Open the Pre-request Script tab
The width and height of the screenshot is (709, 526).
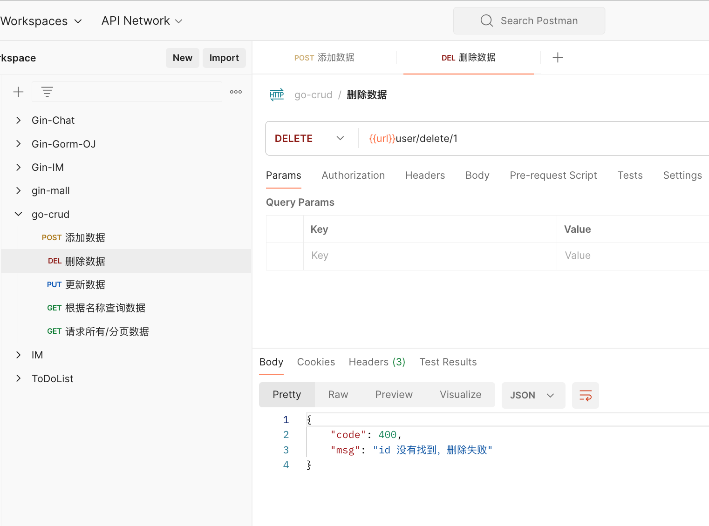[x=553, y=175]
